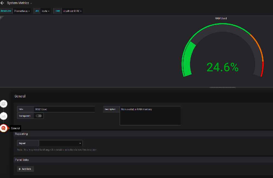Click the panel resize handle bar
The height and width of the screenshot is (178, 273).
point(223,87)
